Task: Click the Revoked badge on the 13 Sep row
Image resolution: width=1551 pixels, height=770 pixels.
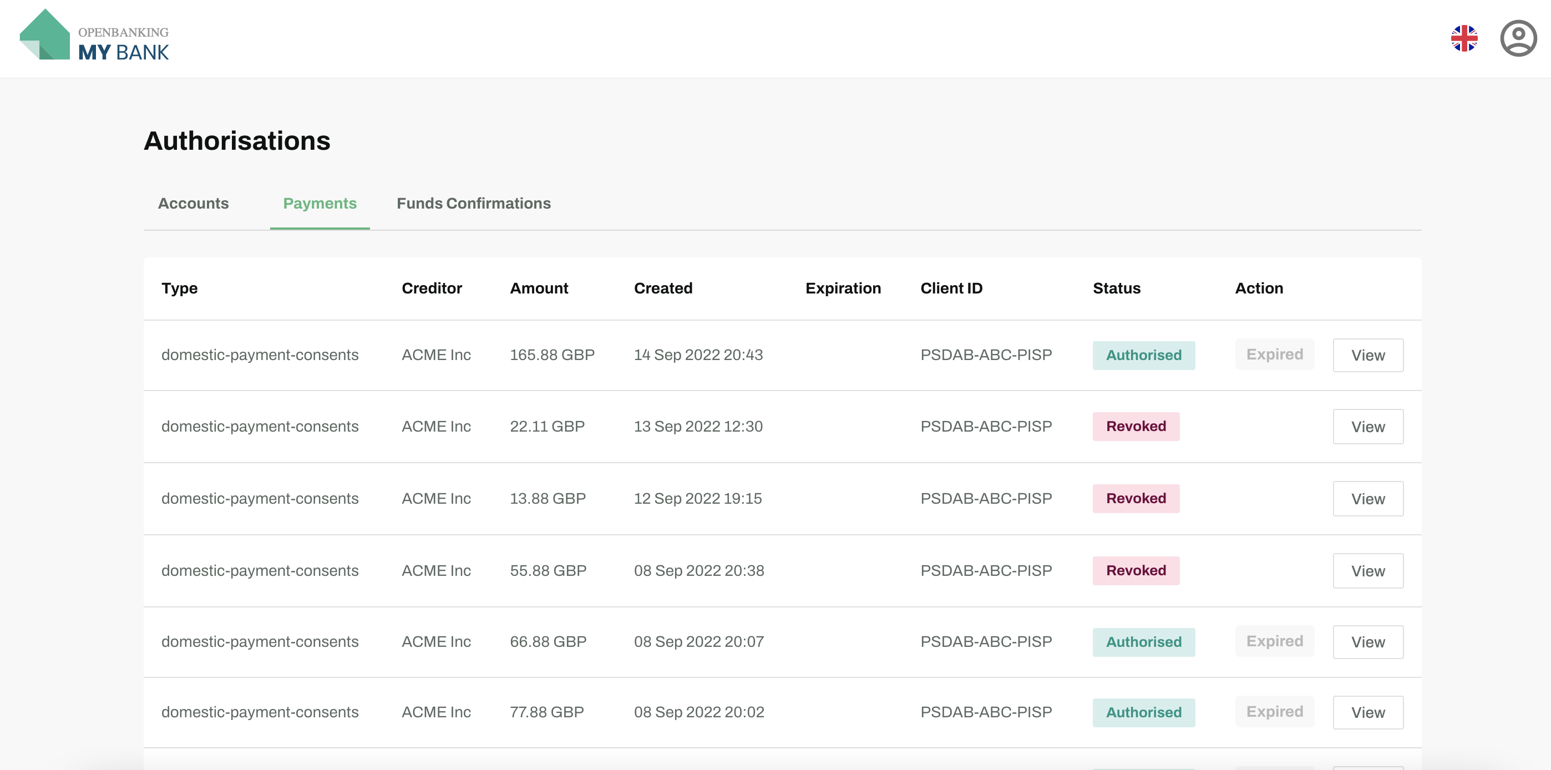Action: coord(1136,426)
